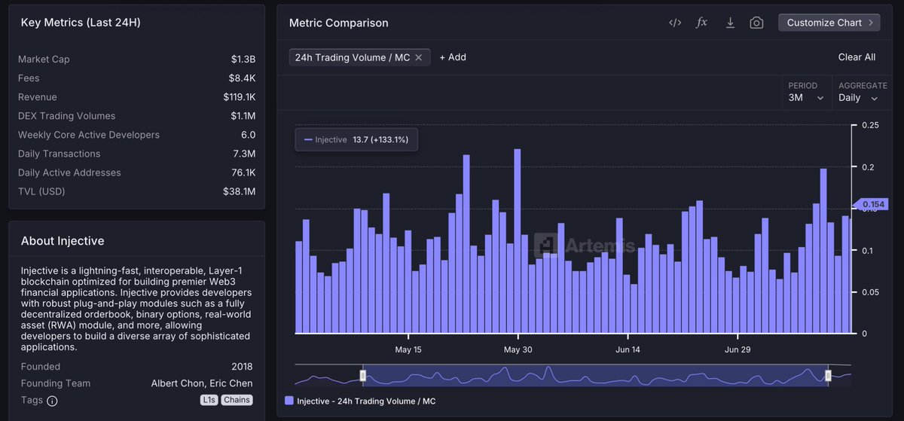Click the Injective legend color swatch

(x=289, y=401)
